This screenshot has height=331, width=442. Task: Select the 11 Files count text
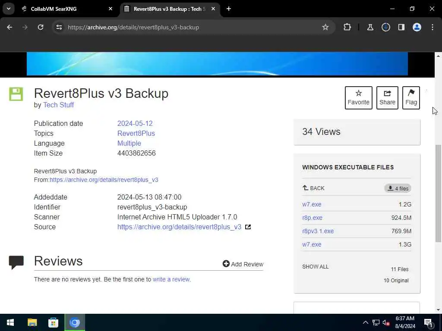point(399,269)
